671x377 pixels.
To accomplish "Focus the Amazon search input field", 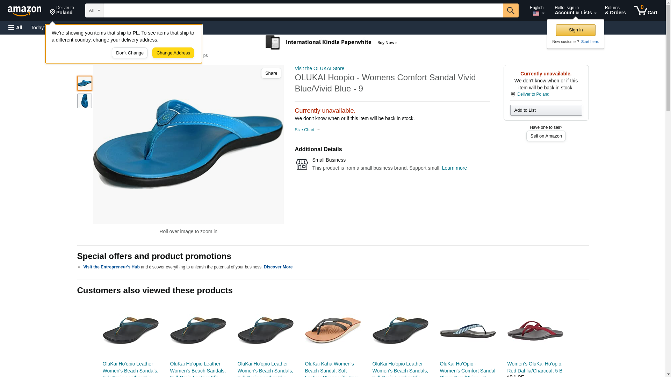I will [x=303, y=10].
